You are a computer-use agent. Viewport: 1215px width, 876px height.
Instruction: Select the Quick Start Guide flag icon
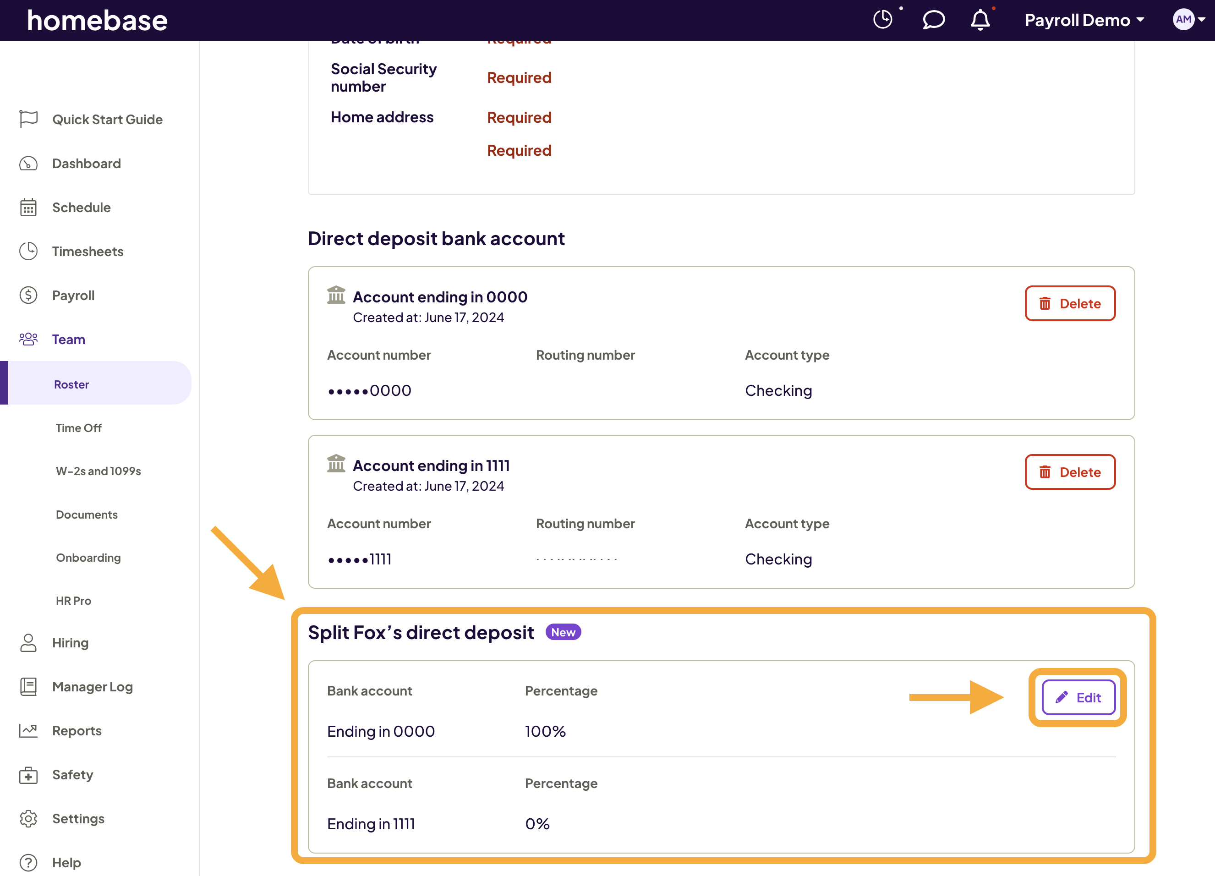tap(28, 119)
